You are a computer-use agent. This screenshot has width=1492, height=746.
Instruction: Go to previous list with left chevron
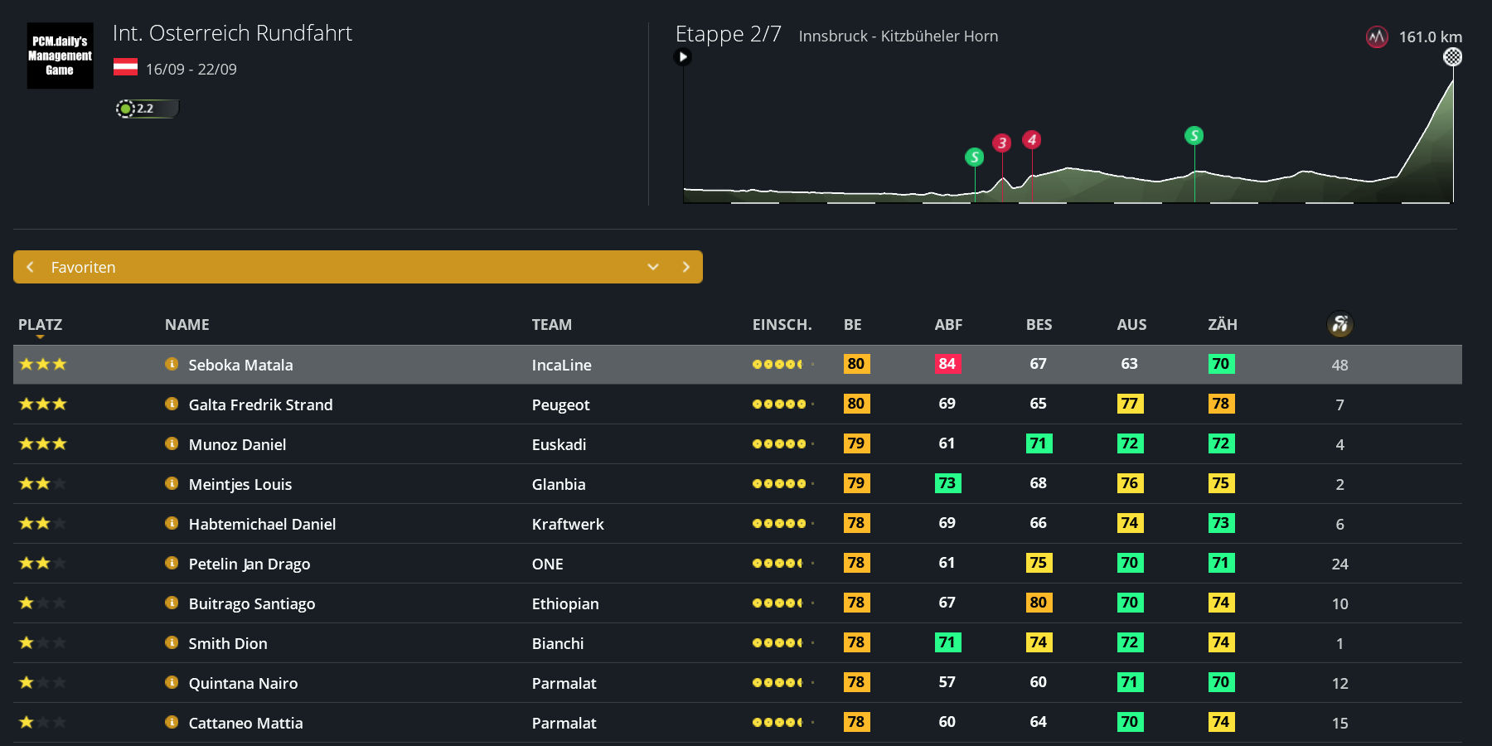tap(31, 267)
